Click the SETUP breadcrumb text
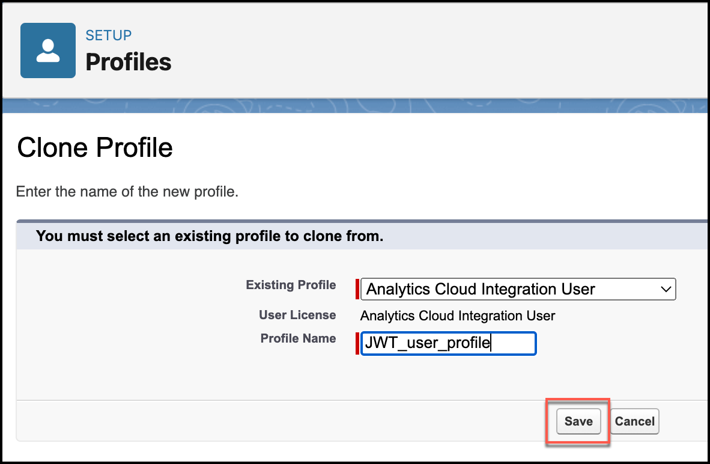Screen dimensions: 710x464 (109, 35)
